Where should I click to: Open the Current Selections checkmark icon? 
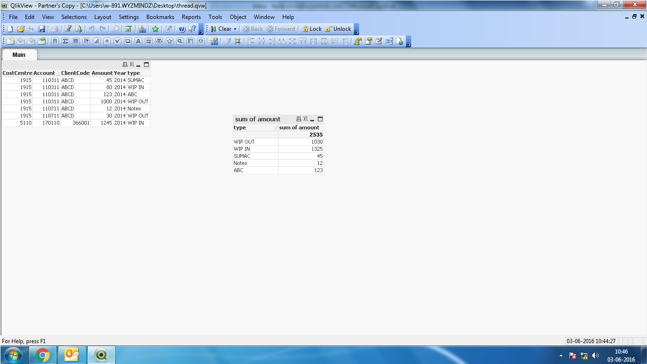[128, 29]
